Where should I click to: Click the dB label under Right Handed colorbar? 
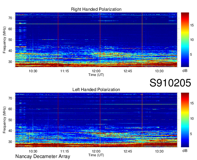click(x=185, y=70)
